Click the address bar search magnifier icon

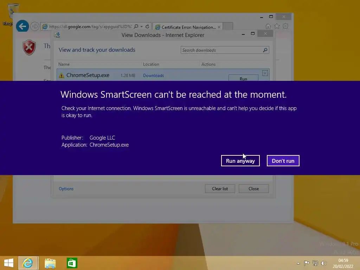[136, 26]
